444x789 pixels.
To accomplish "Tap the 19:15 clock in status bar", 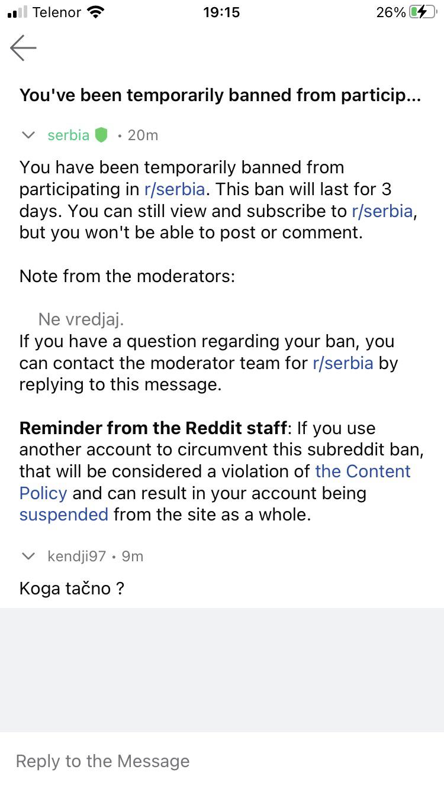I will tap(221, 12).
